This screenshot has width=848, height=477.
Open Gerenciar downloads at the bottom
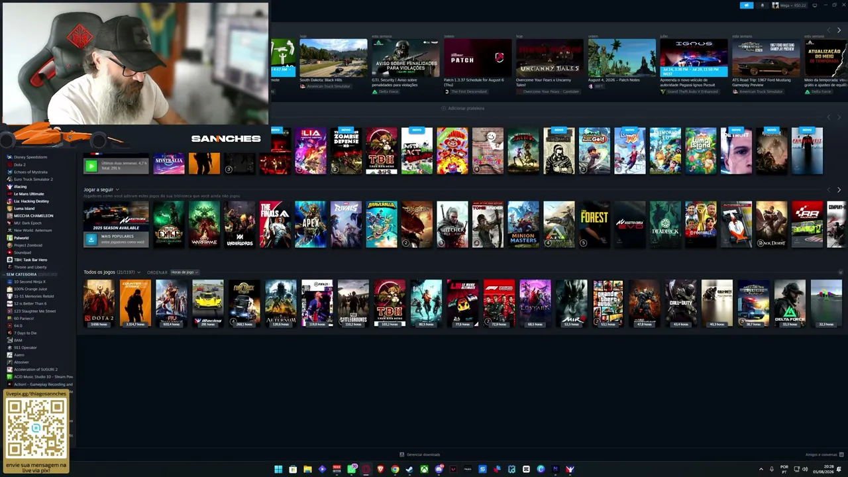(x=420, y=454)
